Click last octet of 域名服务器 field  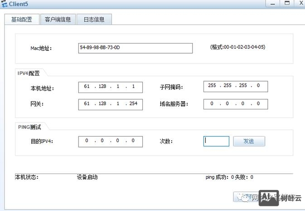(x=258, y=104)
